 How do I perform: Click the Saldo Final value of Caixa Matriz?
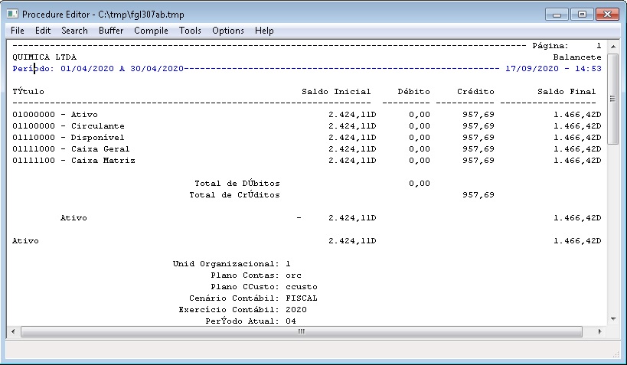pyautogui.click(x=577, y=161)
